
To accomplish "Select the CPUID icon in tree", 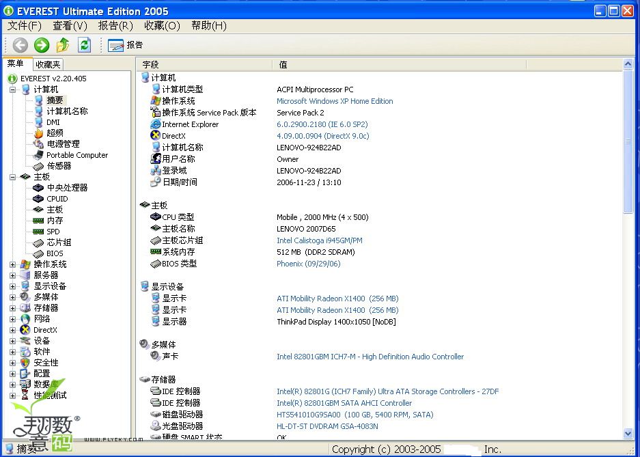I will point(38,199).
